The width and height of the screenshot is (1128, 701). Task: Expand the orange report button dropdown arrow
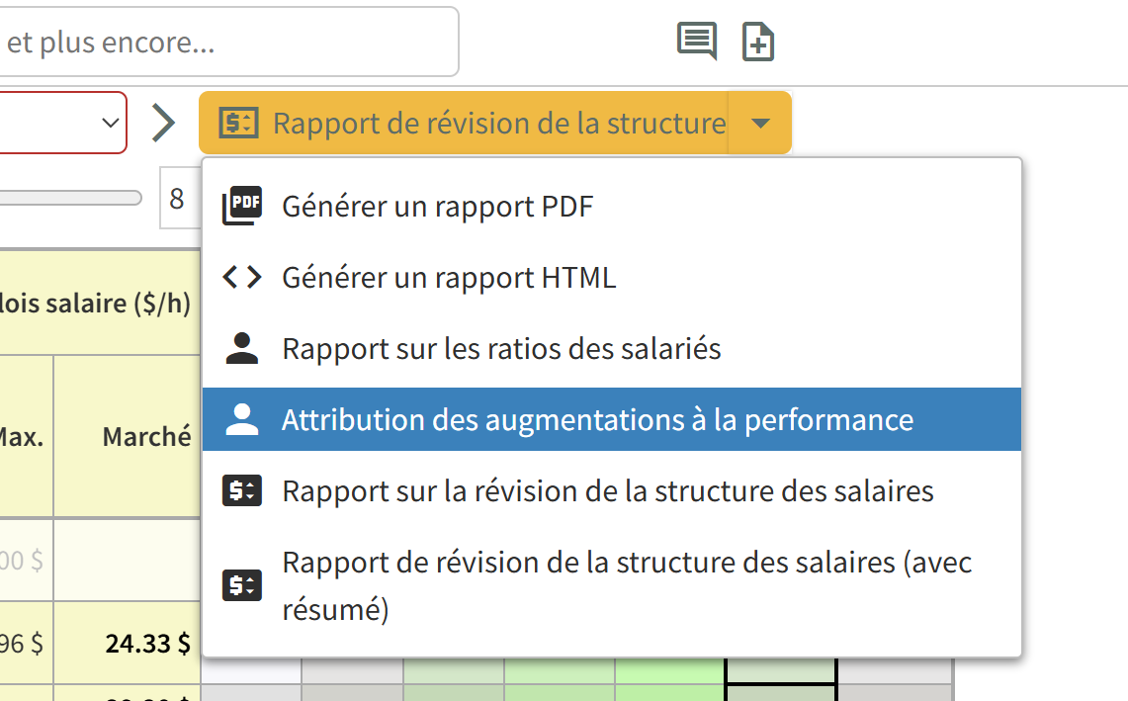tap(760, 123)
